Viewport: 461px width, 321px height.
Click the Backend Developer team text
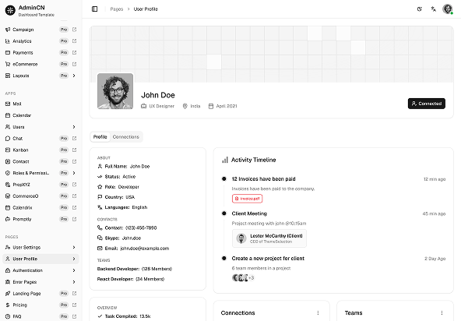pos(135,269)
